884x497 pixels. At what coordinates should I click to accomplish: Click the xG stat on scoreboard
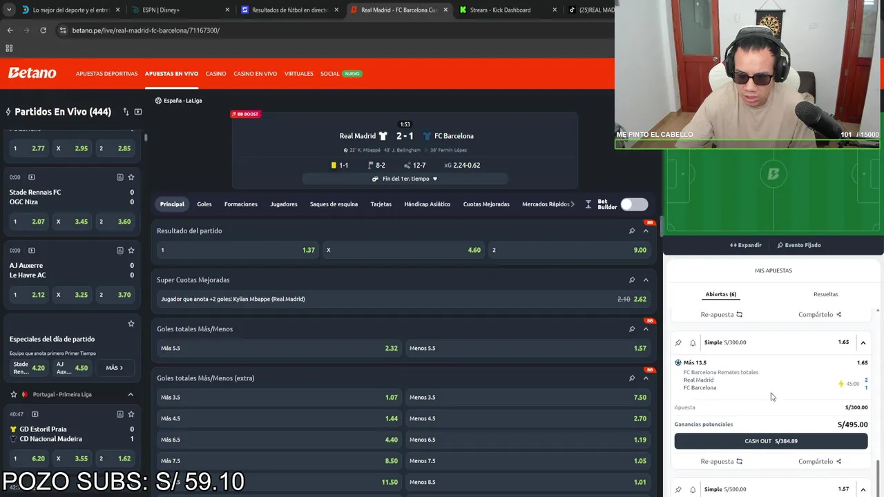[462, 166]
